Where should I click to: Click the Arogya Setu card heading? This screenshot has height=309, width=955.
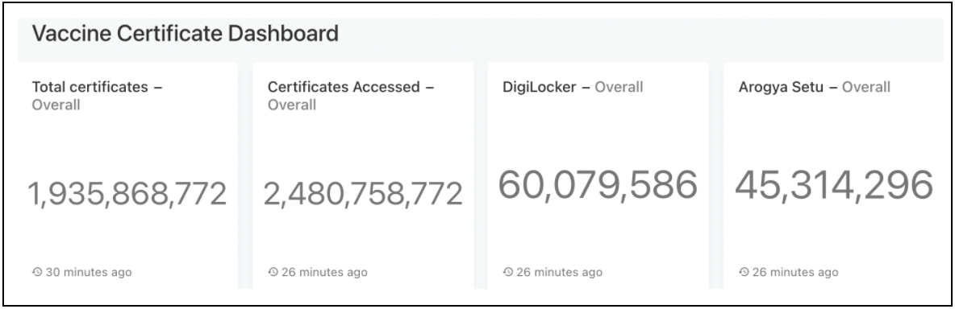tap(781, 87)
